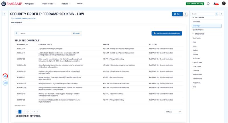The image size is (228, 123).
Task: Open History subsystem
Action: tap(195, 54)
